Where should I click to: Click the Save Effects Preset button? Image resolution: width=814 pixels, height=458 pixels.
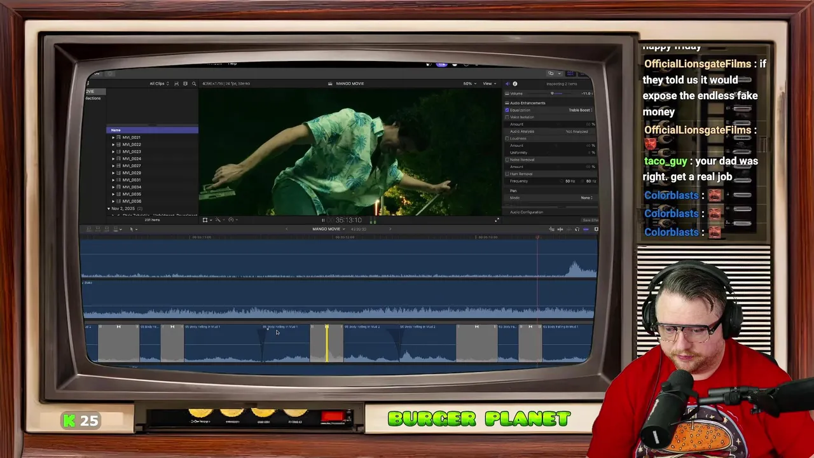[x=590, y=220]
